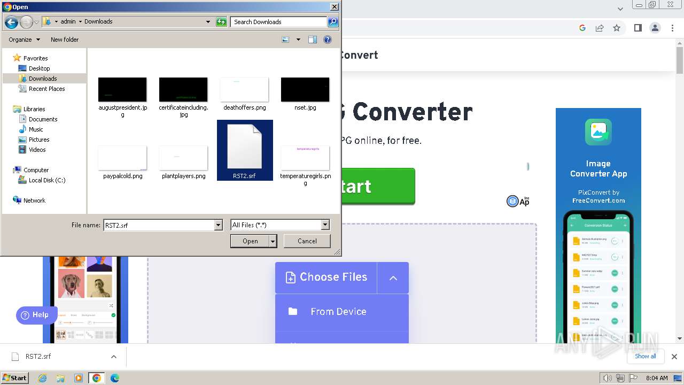
Task: Select plantplayers.png file
Action: point(183,162)
